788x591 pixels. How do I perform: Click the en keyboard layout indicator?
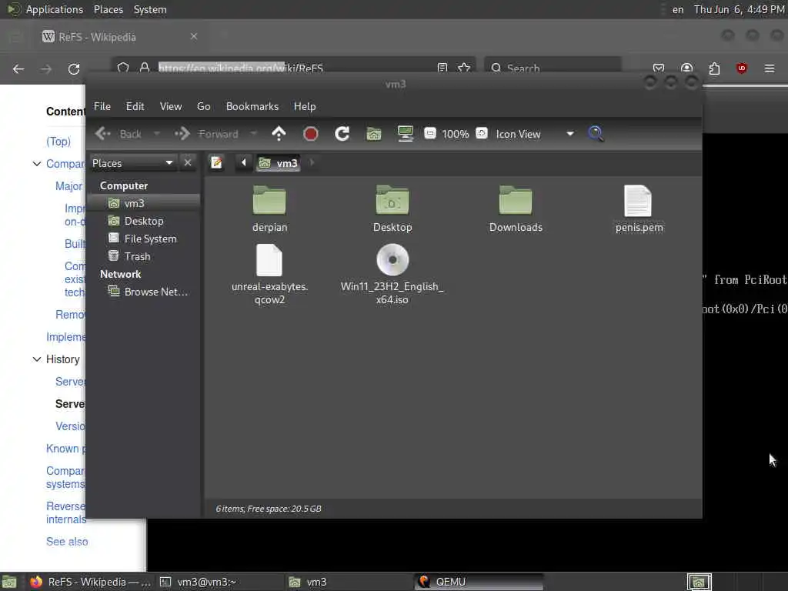(678, 9)
